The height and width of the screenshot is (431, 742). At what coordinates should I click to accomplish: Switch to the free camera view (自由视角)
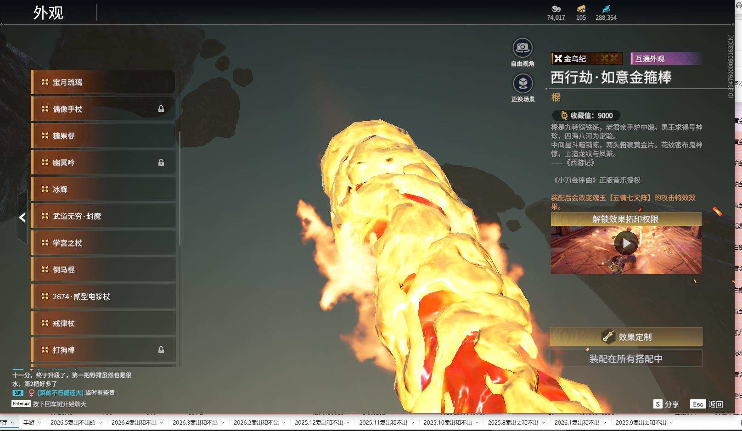coord(523,48)
